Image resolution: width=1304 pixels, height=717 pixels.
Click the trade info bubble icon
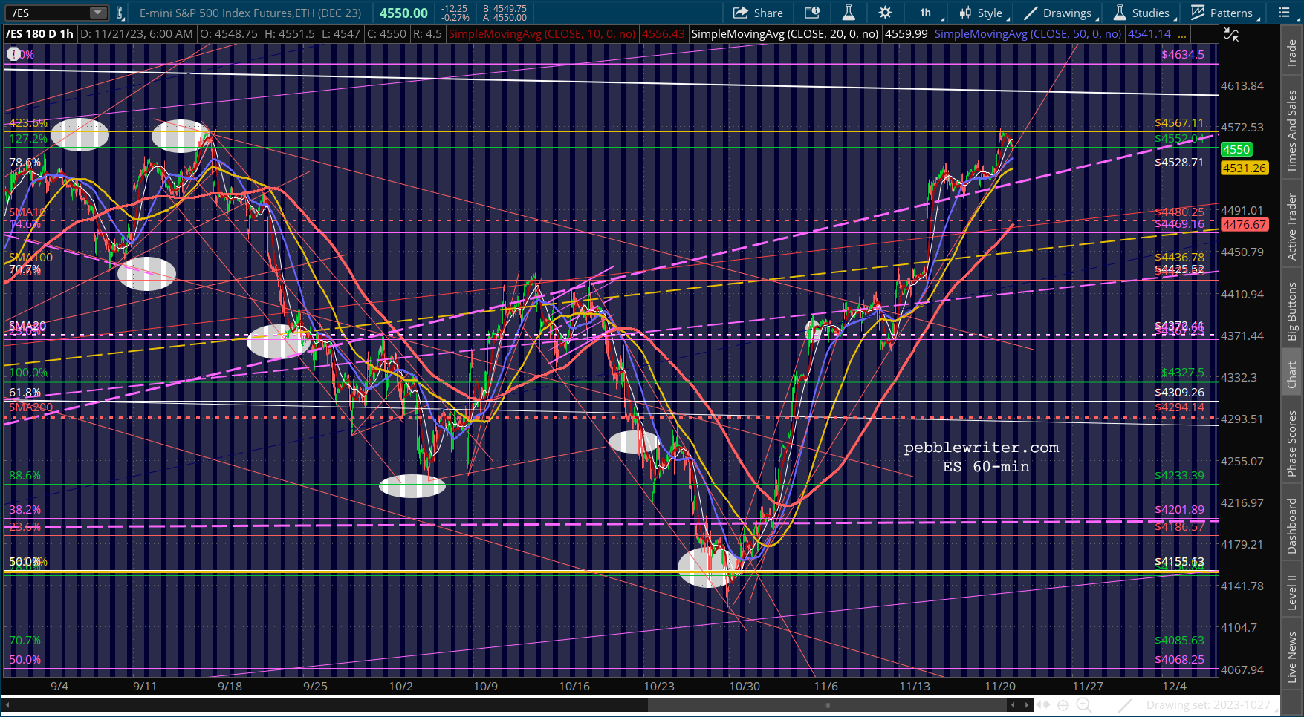812,13
